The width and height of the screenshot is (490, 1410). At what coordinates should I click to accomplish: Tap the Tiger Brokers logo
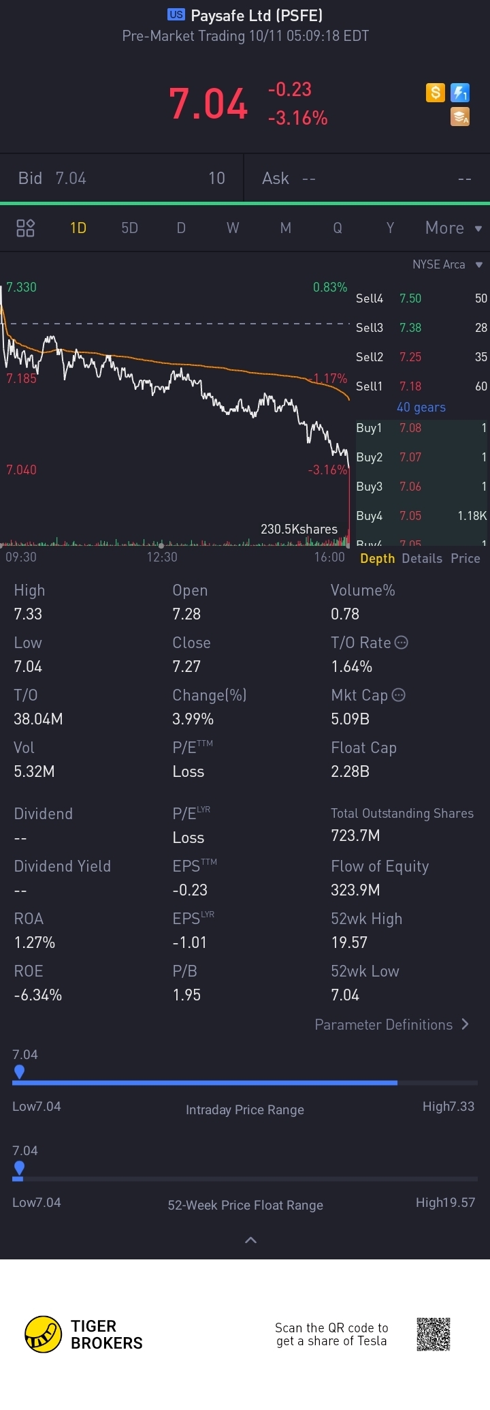click(44, 1334)
